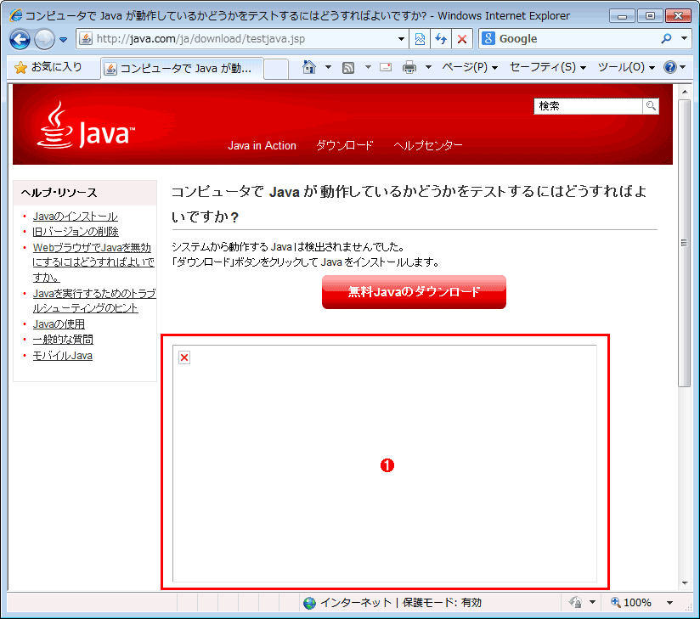The width and height of the screenshot is (700, 619).
Task: Open the Javaの使用 link
Action: click(x=59, y=324)
